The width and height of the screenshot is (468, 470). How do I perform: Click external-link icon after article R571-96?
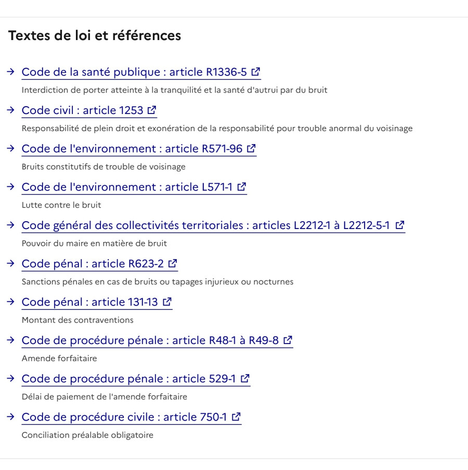pyautogui.click(x=251, y=148)
